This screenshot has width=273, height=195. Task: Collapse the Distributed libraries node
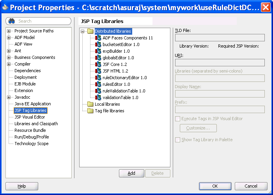(83, 31)
